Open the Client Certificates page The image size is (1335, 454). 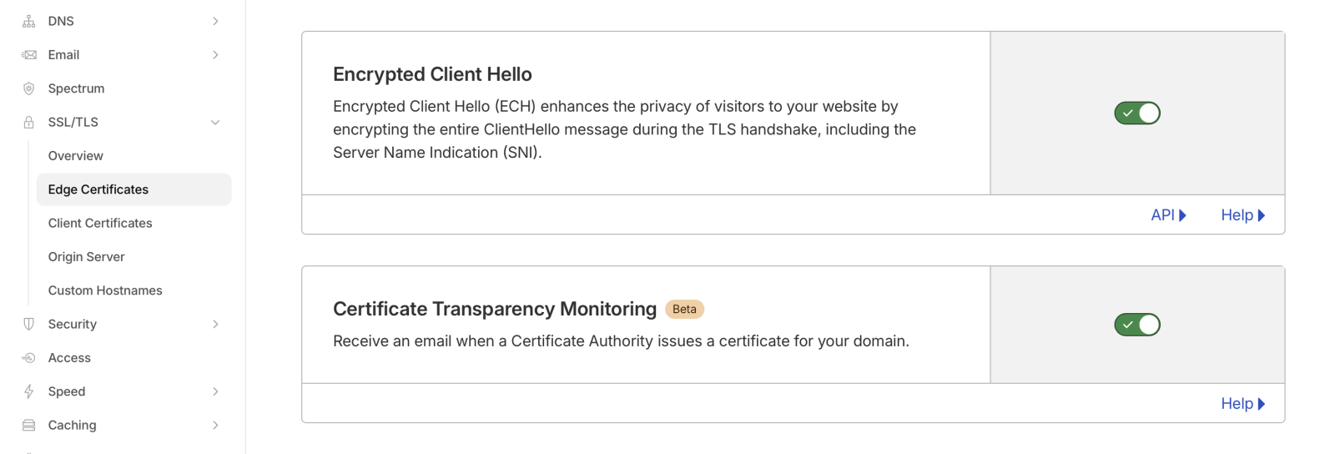point(100,223)
